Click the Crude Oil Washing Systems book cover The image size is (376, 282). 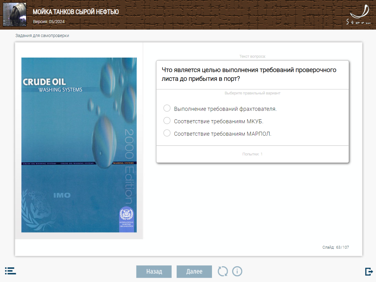[79, 145]
